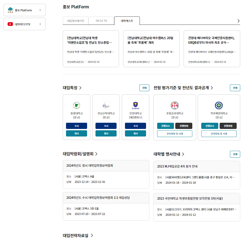
Task: Click the YouTube icon for 대학어디가TV
Action: click(10, 24)
